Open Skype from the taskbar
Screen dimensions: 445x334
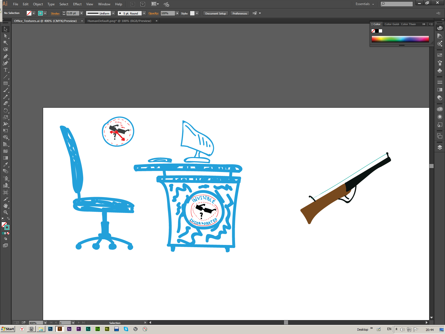126,329
